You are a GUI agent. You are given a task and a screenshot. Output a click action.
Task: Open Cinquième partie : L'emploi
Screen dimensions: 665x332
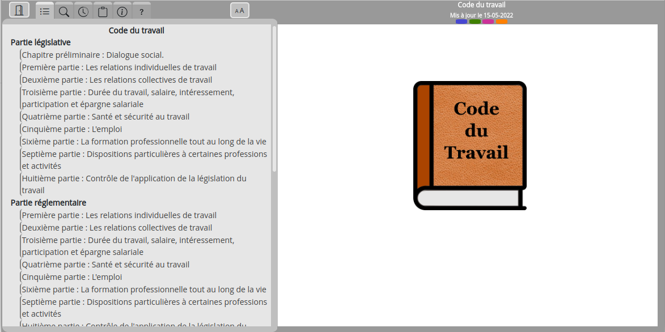pos(71,129)
